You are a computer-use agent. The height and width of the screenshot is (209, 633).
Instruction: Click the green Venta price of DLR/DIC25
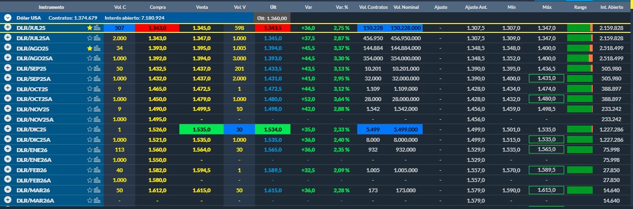201,129
